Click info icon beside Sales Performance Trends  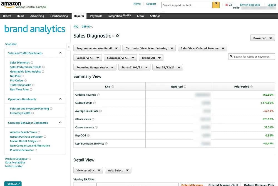coord(43,67)
